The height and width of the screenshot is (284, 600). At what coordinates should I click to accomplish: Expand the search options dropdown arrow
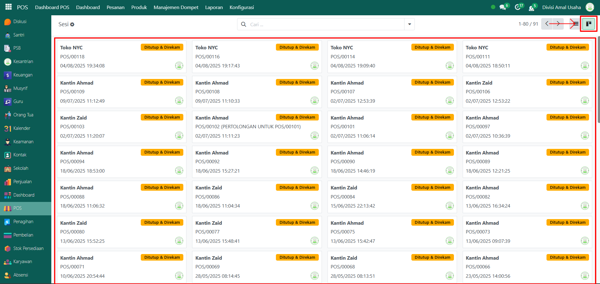(409, 24)
